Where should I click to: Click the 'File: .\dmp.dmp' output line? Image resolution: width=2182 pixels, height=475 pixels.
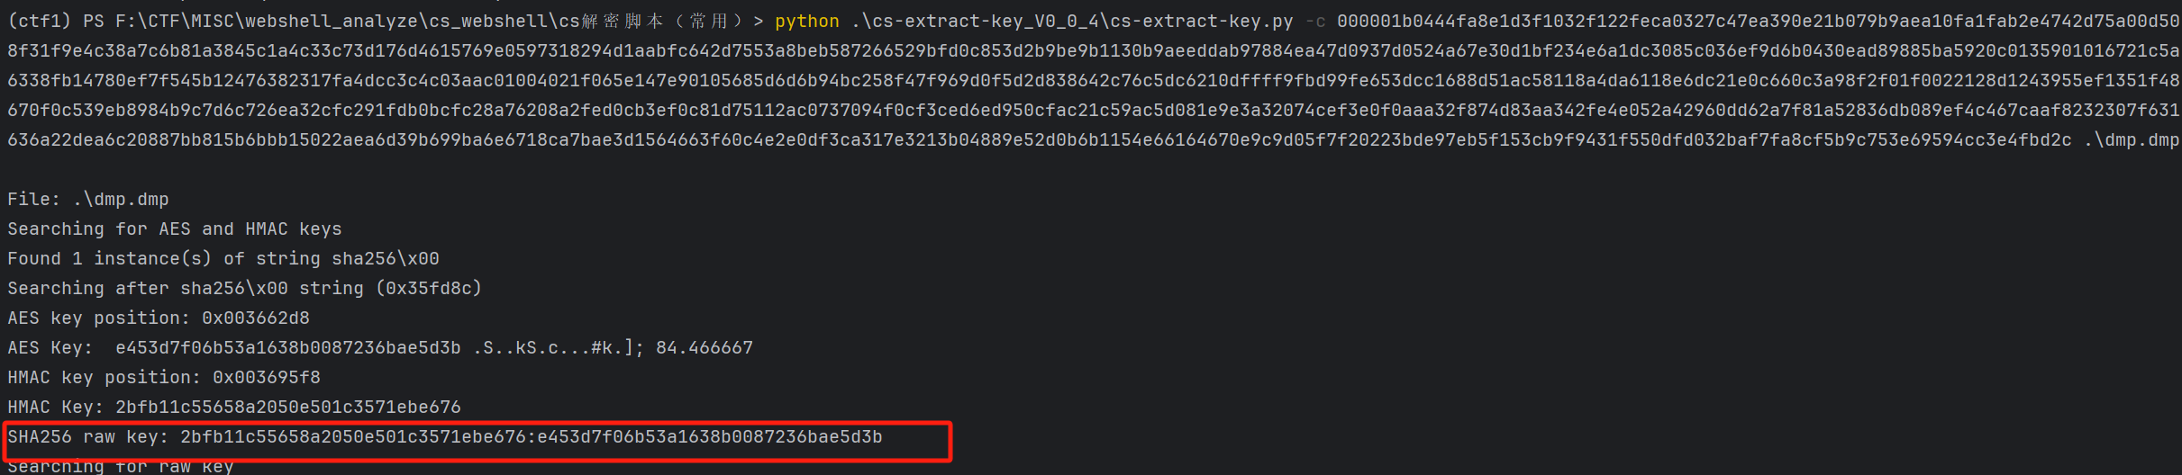click(88, 200)
